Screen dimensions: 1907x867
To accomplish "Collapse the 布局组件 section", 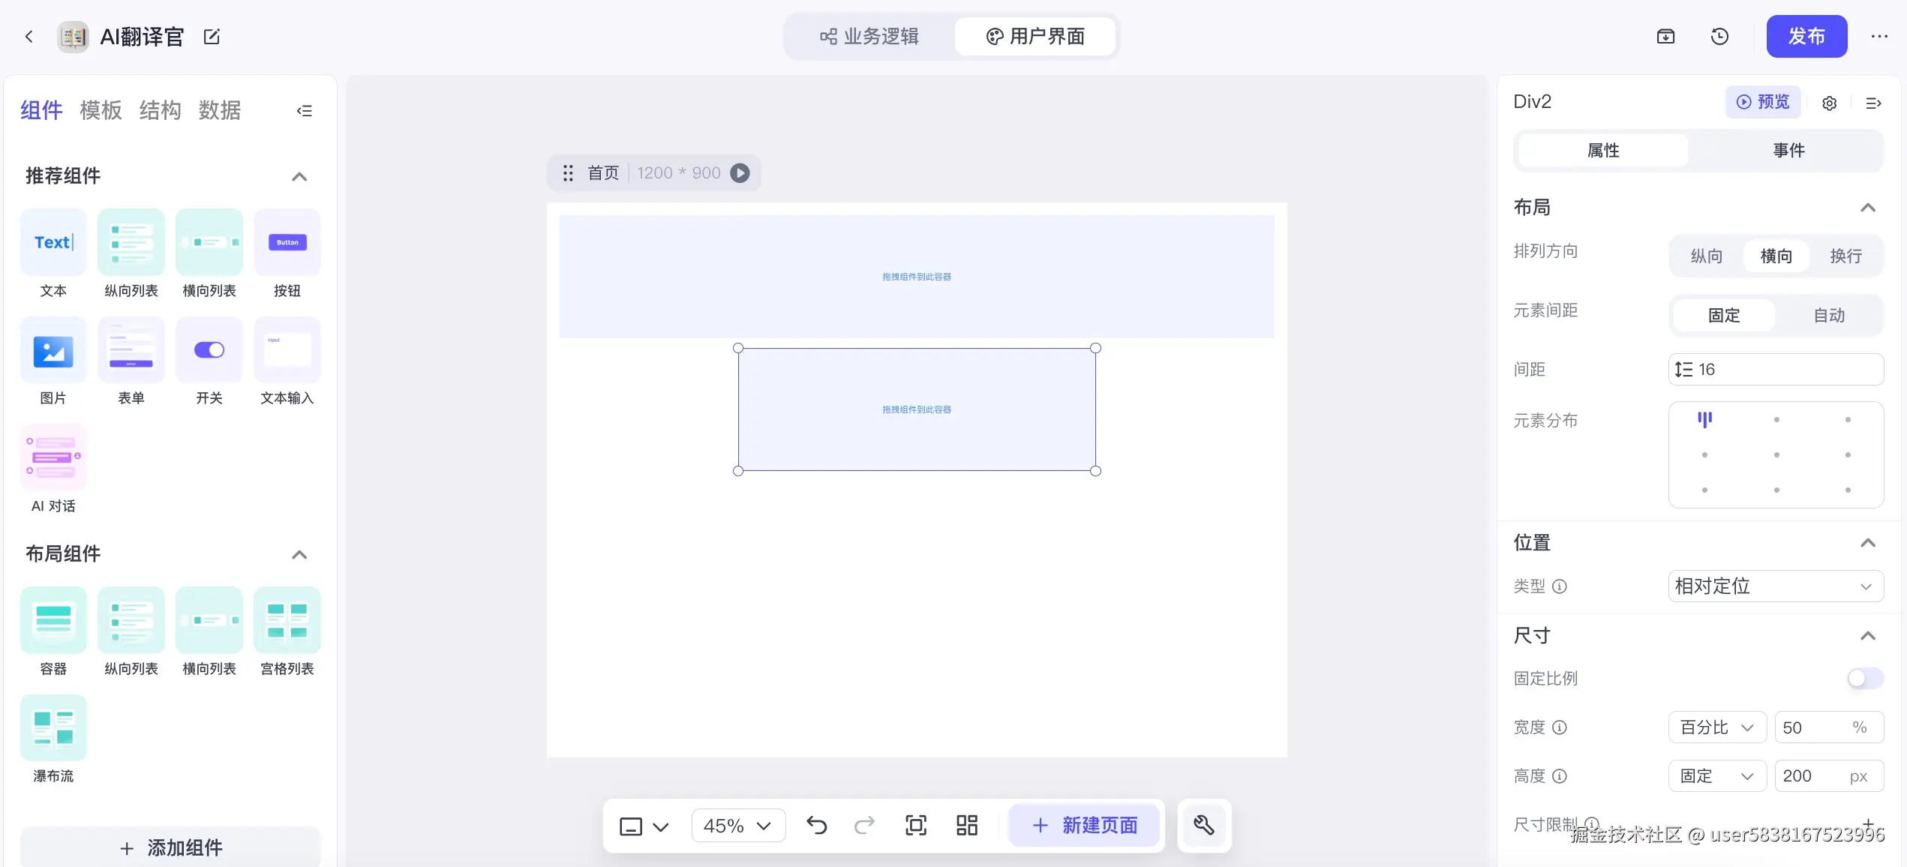I will (x=299, y=554).
